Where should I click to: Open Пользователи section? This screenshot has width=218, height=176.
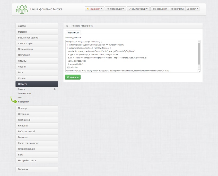(x=37, y=49)
